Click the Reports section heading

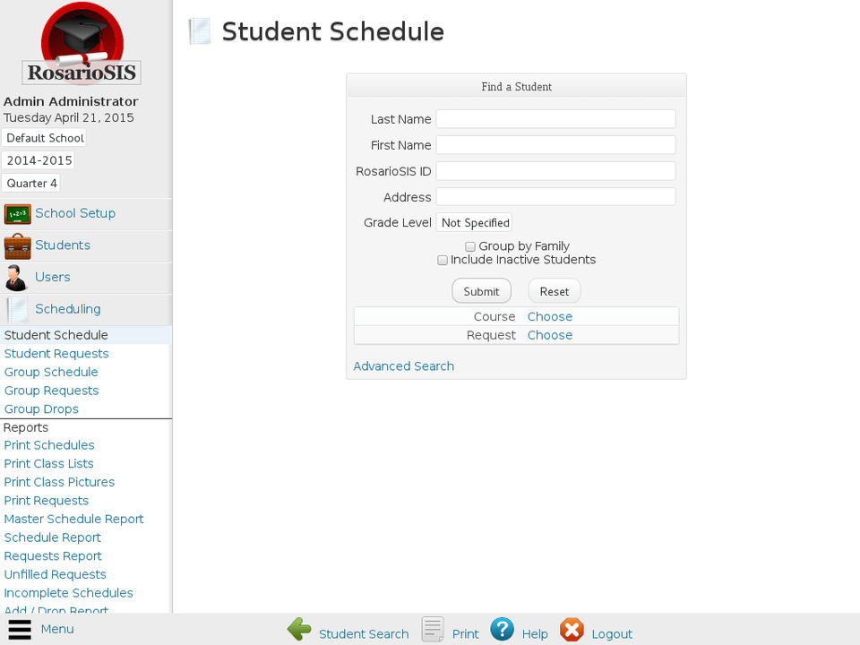[26, 427]
